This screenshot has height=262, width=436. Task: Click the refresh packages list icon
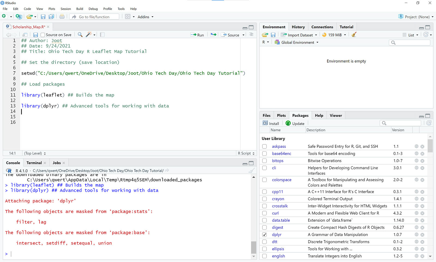click(x=429, y=123)
